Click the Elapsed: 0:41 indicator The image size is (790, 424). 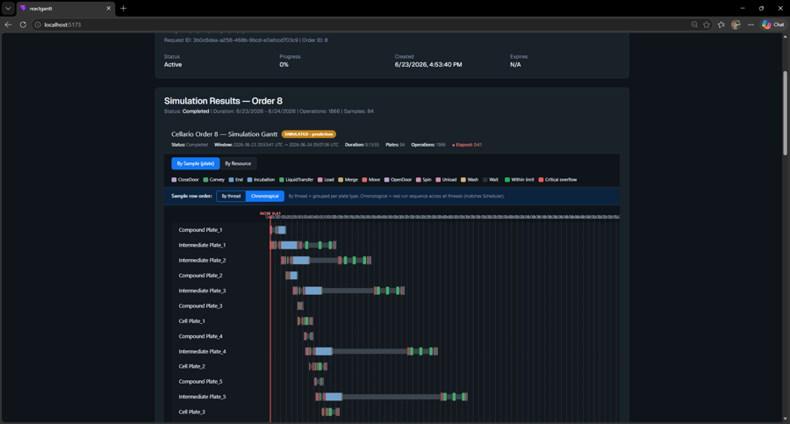pyautogui.click(x=467, y=145)
